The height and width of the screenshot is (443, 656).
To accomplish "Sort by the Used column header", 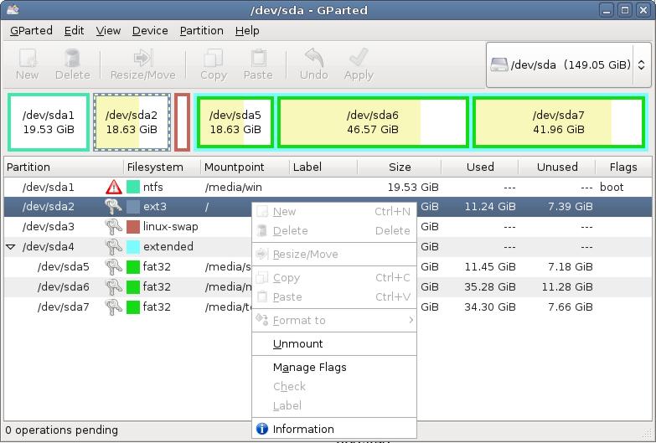I will point(480,167).
